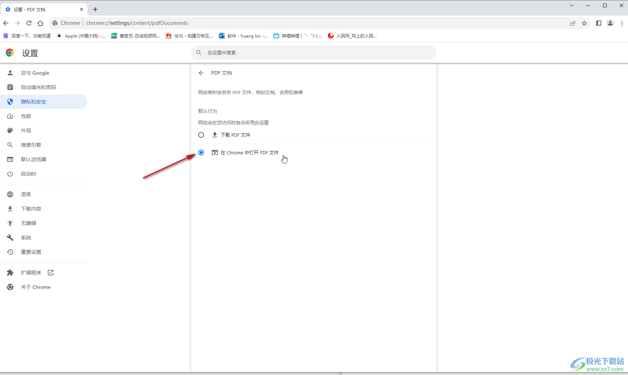The image size is (628, 375).
Task: Click 在 Chrome 中打开 PDF 文件 label
Action: click(x=250, y=153)
